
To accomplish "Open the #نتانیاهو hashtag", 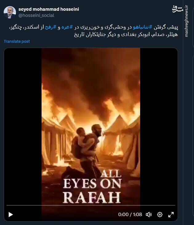I will [142, 27].
